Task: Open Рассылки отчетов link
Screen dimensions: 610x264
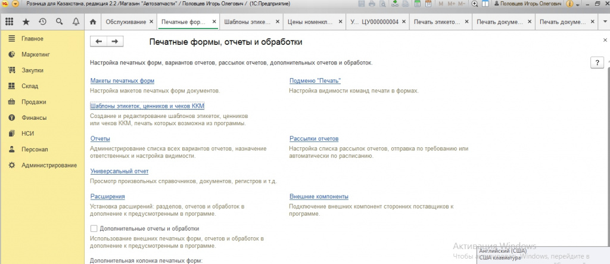Action: 314,139
